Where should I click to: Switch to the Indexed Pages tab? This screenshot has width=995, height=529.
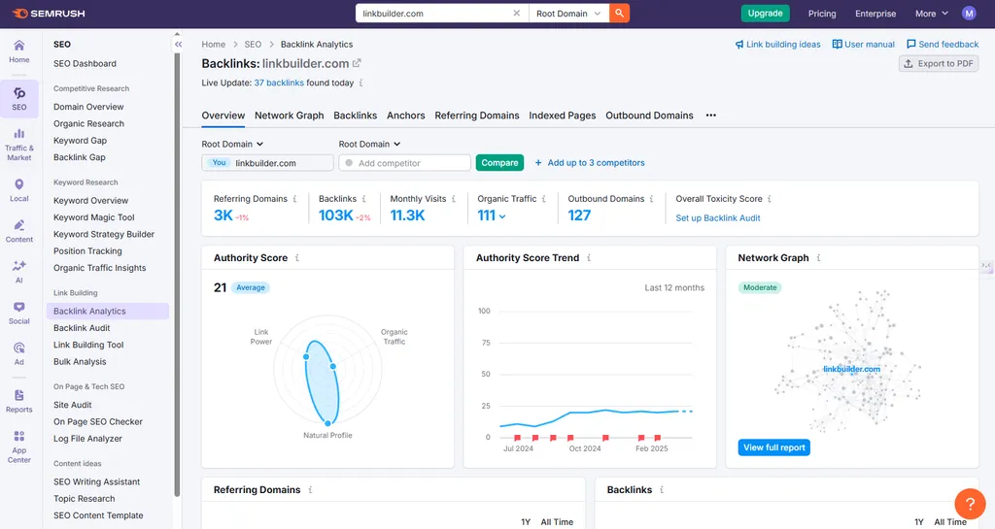(563, 116)
